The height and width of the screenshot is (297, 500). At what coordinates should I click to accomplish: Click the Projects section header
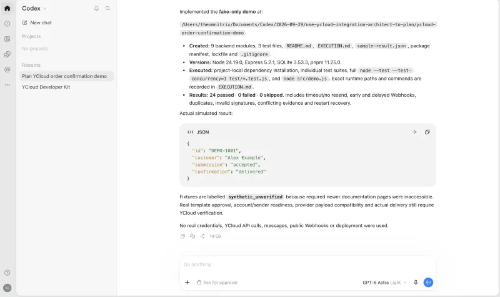coord(31,36)
